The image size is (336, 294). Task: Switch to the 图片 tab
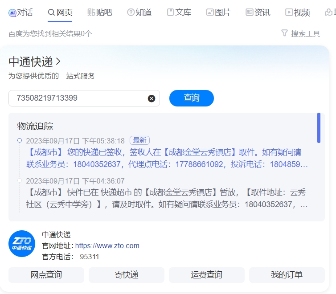[x=218, y=12]
